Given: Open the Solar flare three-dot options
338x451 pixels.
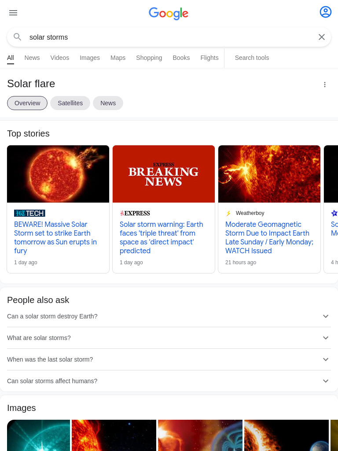Looking at the screenshot, I should pos(324,85).
